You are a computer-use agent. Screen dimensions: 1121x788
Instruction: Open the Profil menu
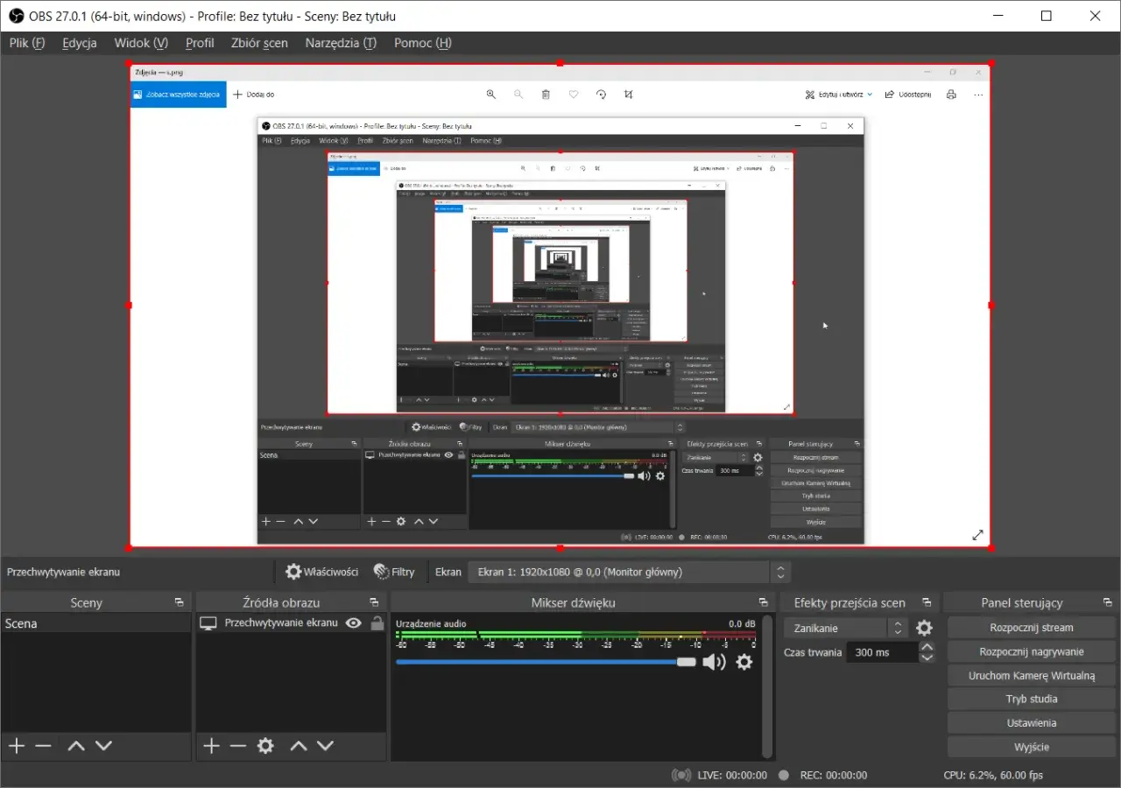(200, 43)
